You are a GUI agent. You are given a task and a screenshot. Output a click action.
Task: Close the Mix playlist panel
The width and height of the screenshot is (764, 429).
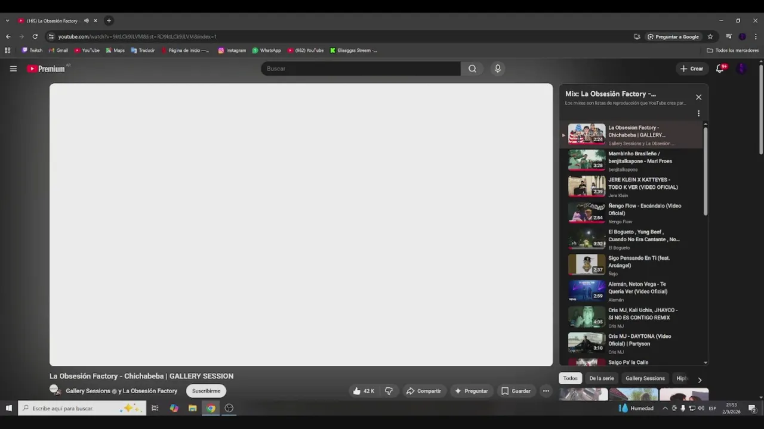698,97
